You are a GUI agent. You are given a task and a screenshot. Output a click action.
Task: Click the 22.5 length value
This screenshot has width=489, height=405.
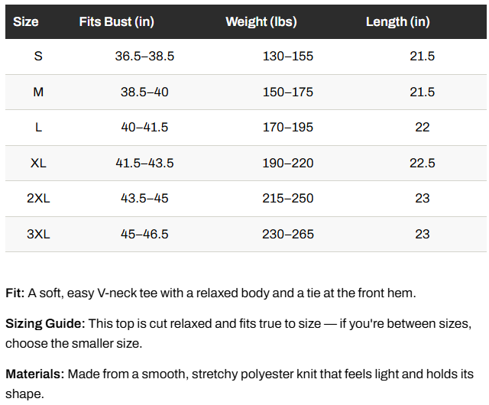click(423, 163)
